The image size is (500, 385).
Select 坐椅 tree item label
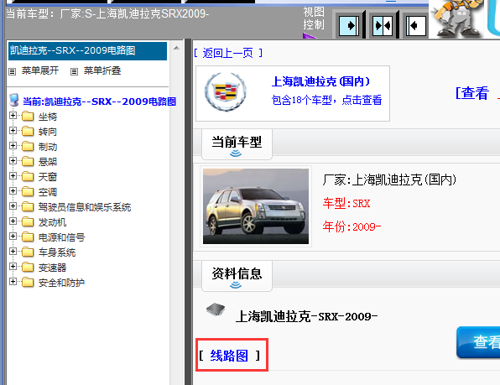(x=48, y=117)
